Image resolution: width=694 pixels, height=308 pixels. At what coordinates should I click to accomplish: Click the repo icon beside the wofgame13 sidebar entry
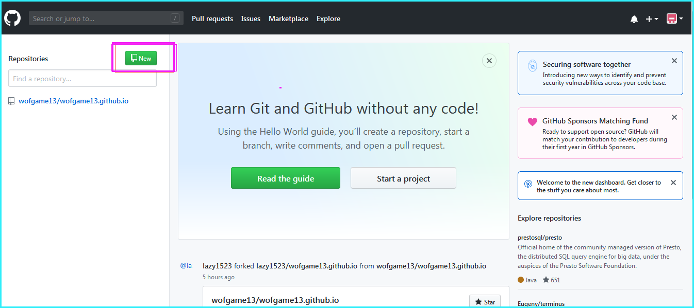11,101
